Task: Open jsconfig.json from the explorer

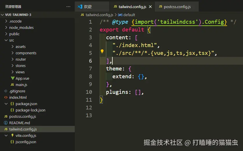Action: click(26, 142)
